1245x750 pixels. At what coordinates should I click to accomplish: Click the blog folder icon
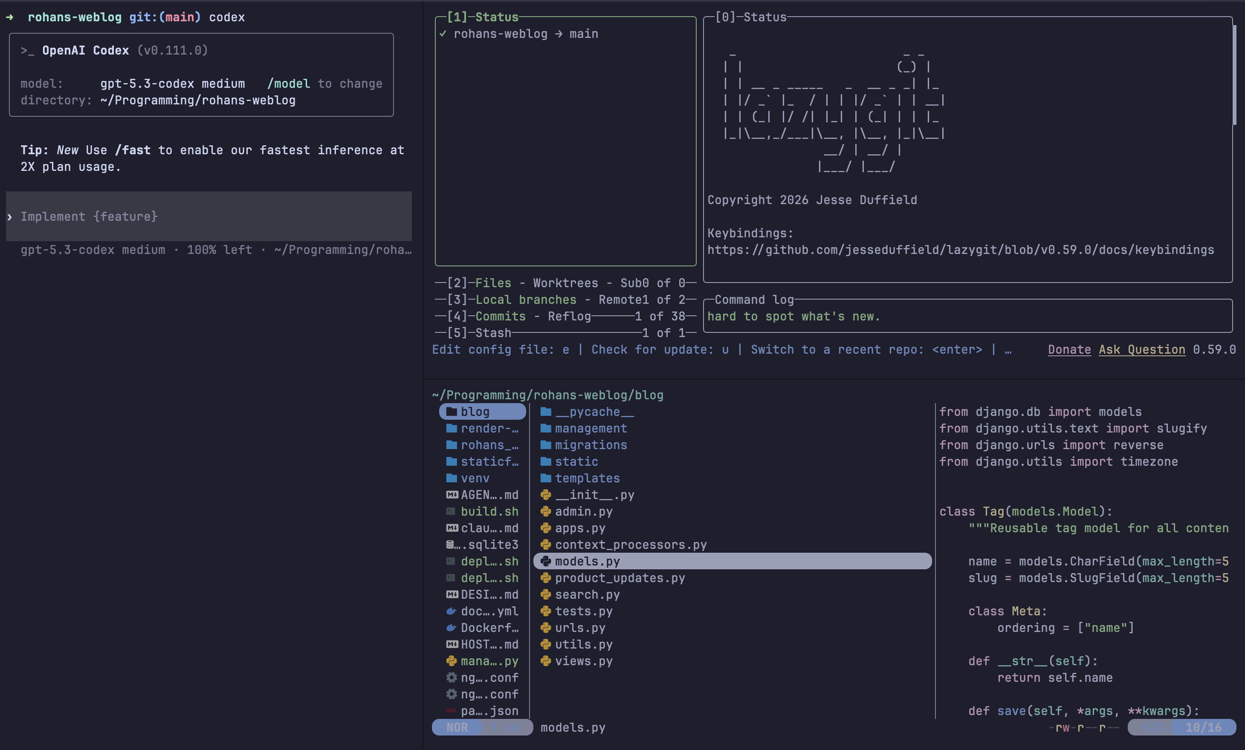451,412
